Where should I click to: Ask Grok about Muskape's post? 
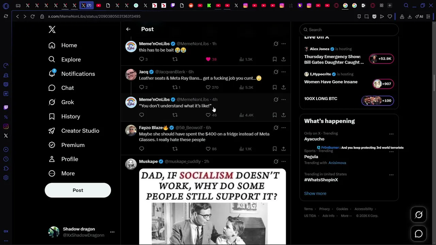click(276, 161)
